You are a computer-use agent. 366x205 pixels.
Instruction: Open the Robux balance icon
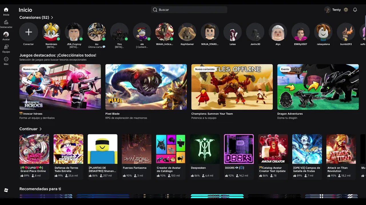click(346, 10)
